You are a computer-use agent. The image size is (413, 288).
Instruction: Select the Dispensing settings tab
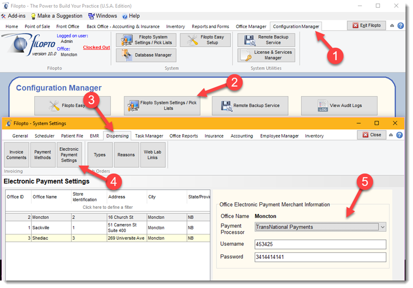point(117,136)
